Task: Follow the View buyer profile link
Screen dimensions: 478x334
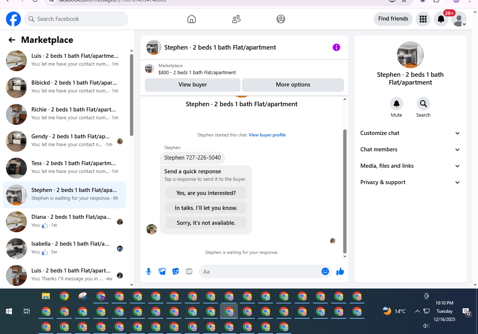Action: 267,135
